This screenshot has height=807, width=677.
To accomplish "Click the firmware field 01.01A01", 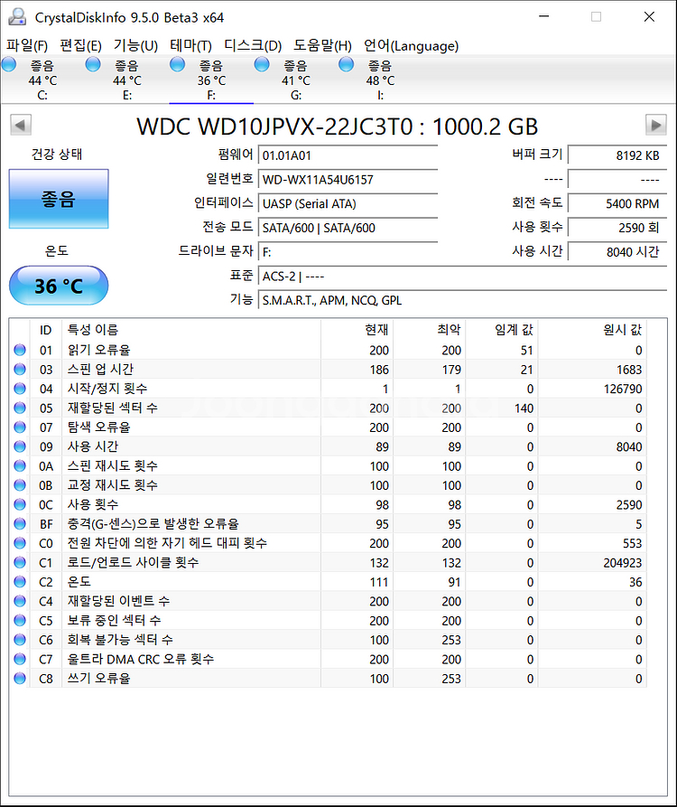I will coord(348,155).
